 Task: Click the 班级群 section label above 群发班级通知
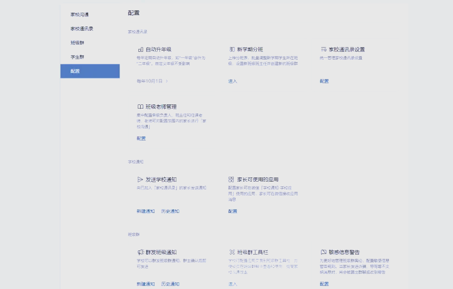(133, 235)
